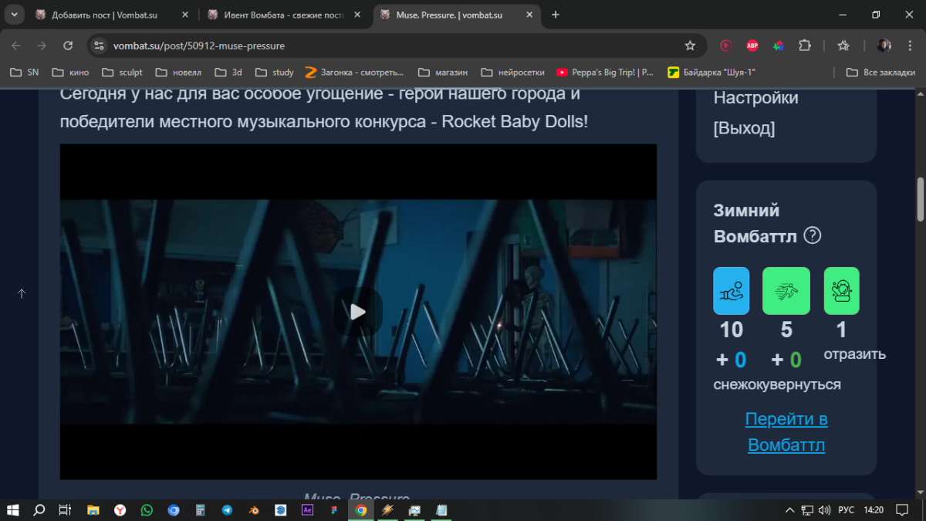Open the 'нейросетки' bookmark folder
This screenshot has height=521, width=926.
click(x=512, y=73)
